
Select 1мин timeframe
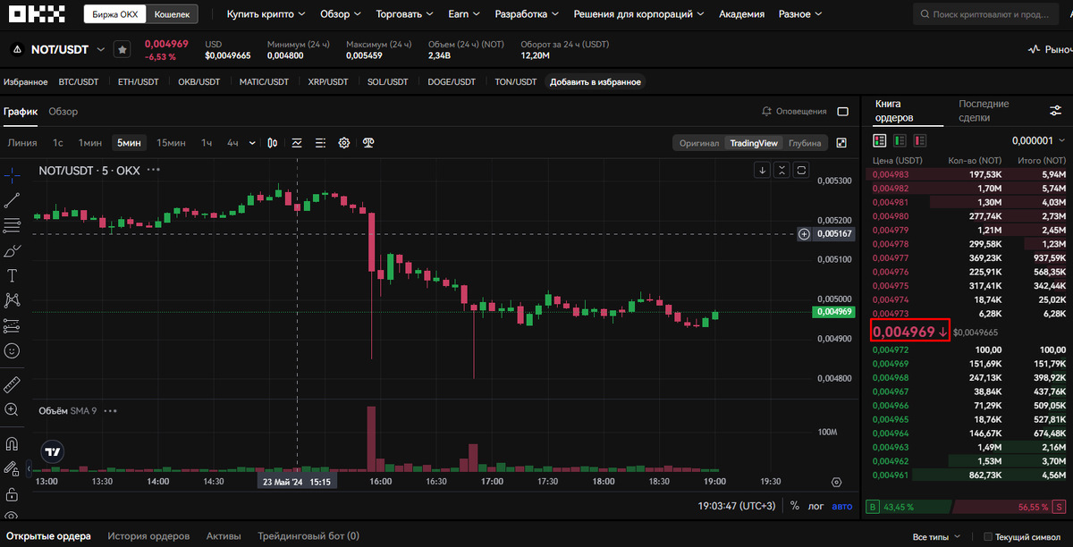point(89,143)
